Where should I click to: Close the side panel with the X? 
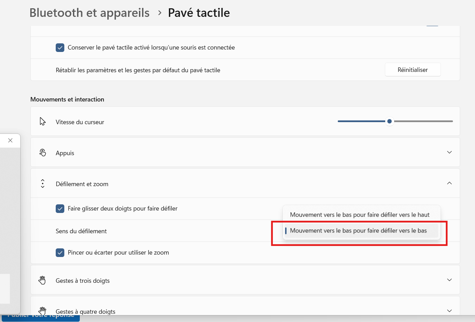[10, 140]
